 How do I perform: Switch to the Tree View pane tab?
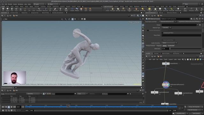click(x=156, y=53)
